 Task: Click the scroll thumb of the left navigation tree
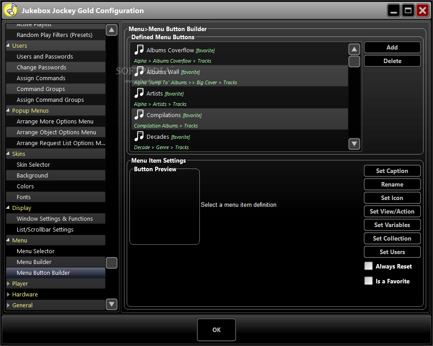click(x=111, y=263)
